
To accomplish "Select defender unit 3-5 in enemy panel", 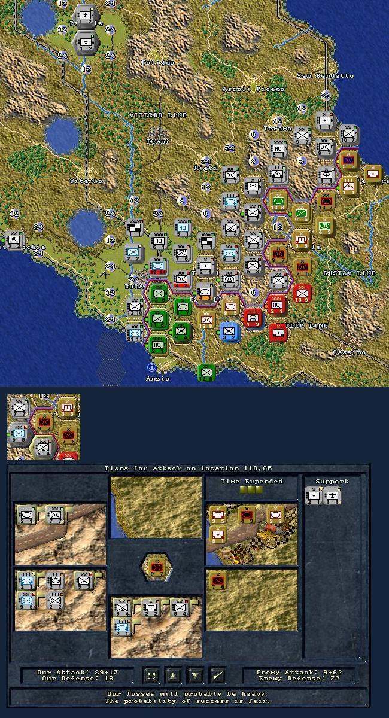I will tap(218, 515).
